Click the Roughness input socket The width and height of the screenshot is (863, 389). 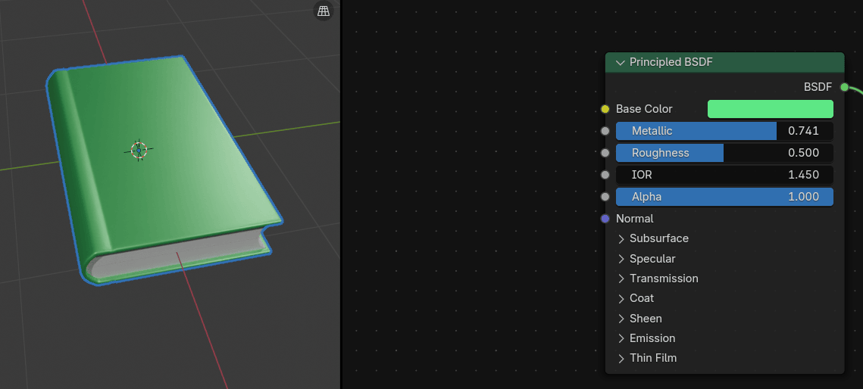605,153
